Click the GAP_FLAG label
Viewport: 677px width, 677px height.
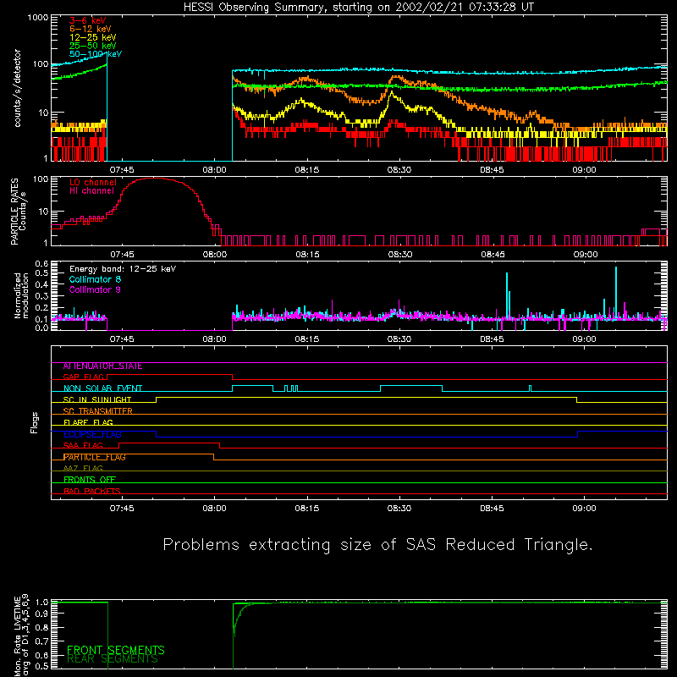84,377
